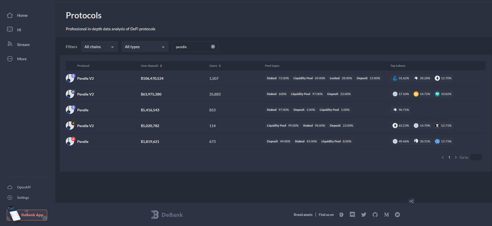Click the 10.82% green token icon
This screenshot has height=226, width=492.
437,94
